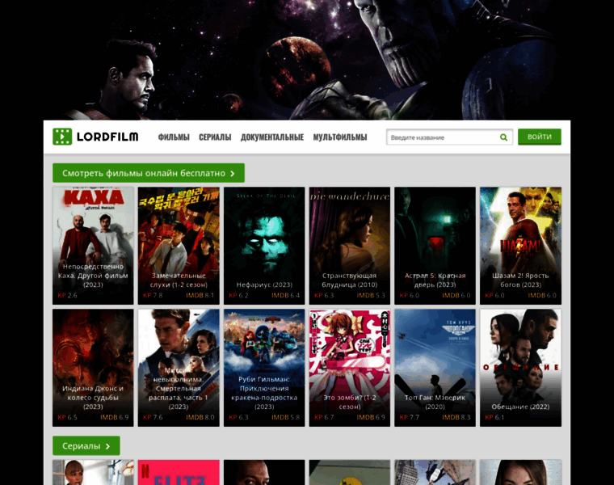The height and width of the screenshot is (485, 614).
Task: Click IMDB 5.3 rating on Странствующая блудница
Action: point(371,295)
